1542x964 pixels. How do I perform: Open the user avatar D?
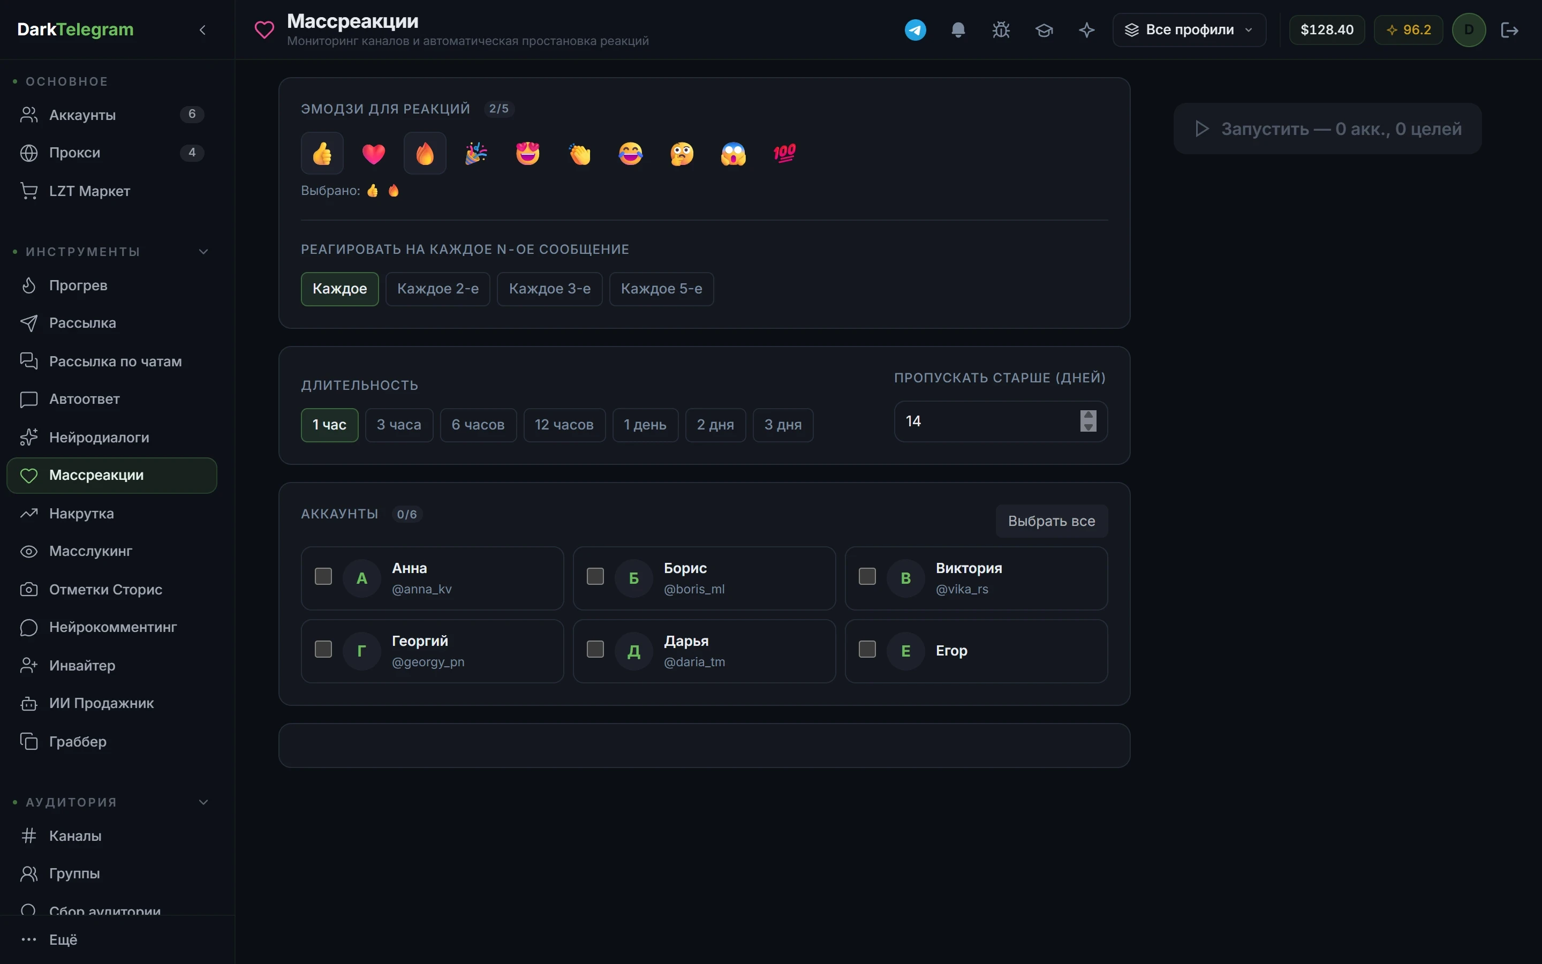[1469, 30]
